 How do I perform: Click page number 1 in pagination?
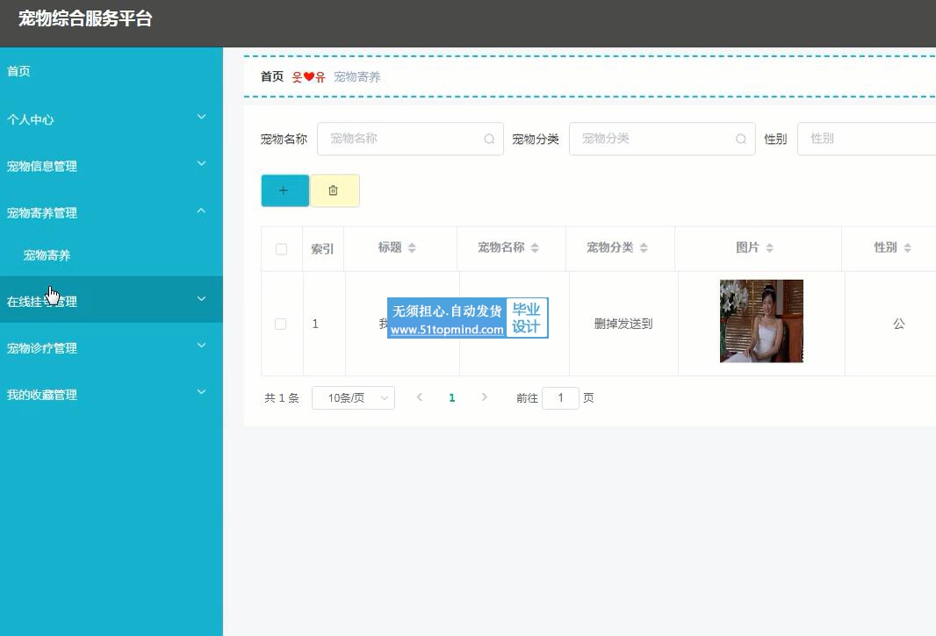(x=452, y=398)
